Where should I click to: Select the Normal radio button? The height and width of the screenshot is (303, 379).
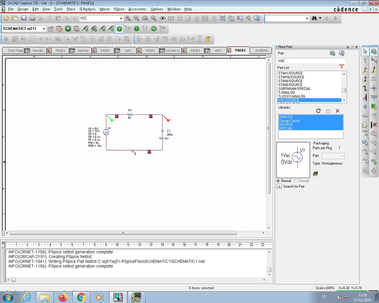click(x=278, y=181)
